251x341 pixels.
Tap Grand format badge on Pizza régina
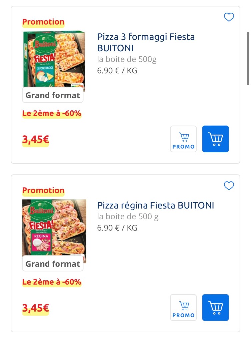53,264
